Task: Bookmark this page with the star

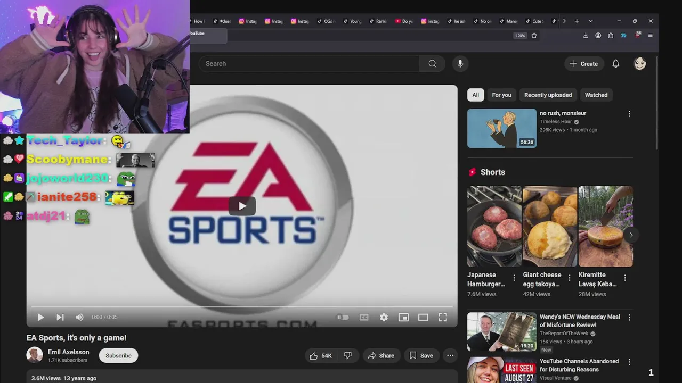Action: click(x=534, y=36)
